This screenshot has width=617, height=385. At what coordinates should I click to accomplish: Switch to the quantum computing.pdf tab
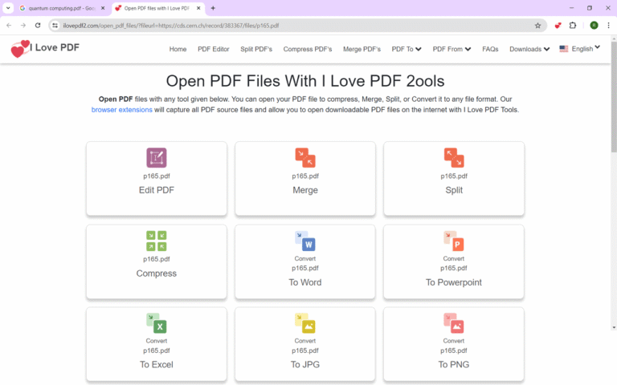(x=61, y=8)
